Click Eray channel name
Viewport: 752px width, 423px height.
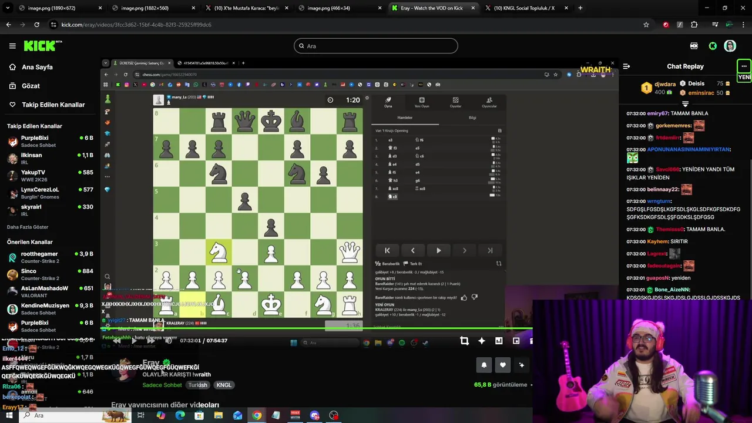pos(151,363)
